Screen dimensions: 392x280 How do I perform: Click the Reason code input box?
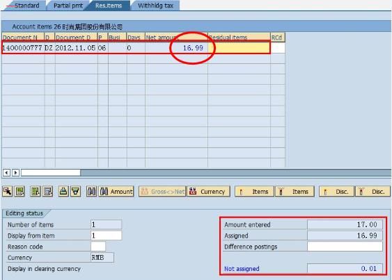click(x=98, y=247)
